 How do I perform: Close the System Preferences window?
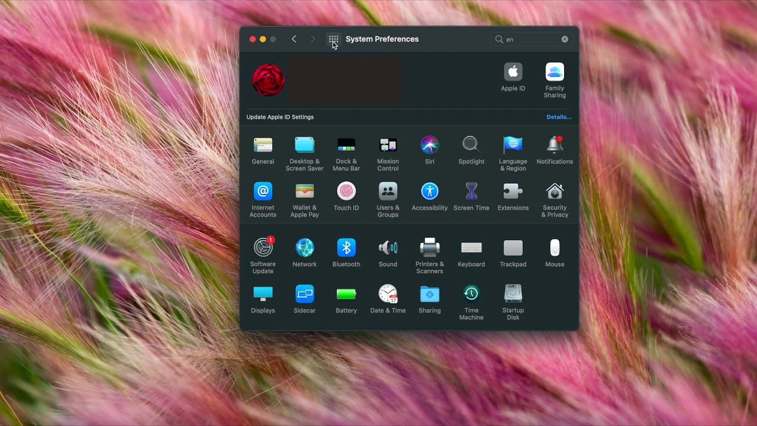tap(253, 39)
